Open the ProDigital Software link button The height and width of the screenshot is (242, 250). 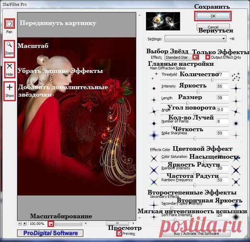(50, 233)
